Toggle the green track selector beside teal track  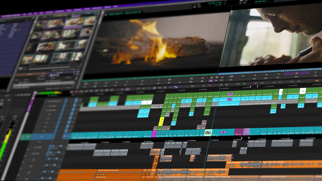click(25, 137)
